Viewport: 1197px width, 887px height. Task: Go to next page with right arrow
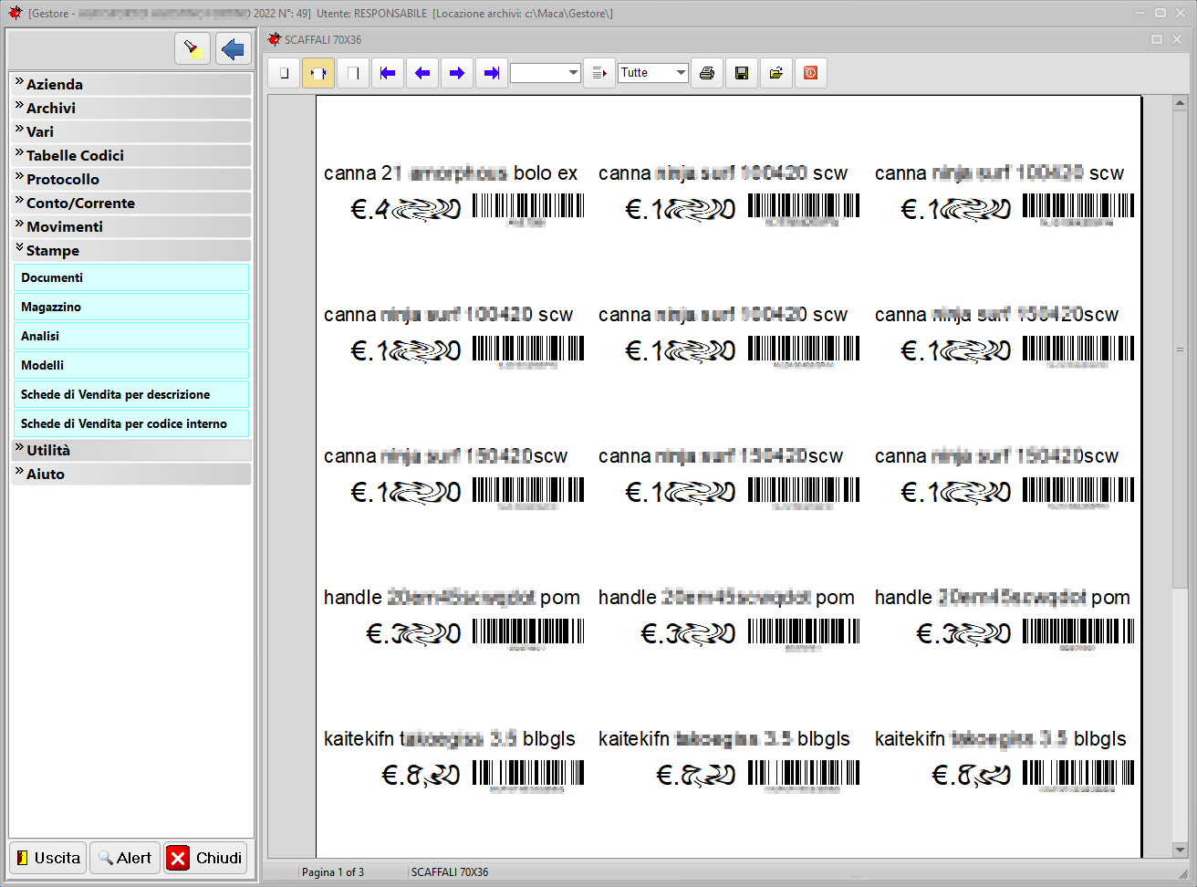(x=457, y=73)
